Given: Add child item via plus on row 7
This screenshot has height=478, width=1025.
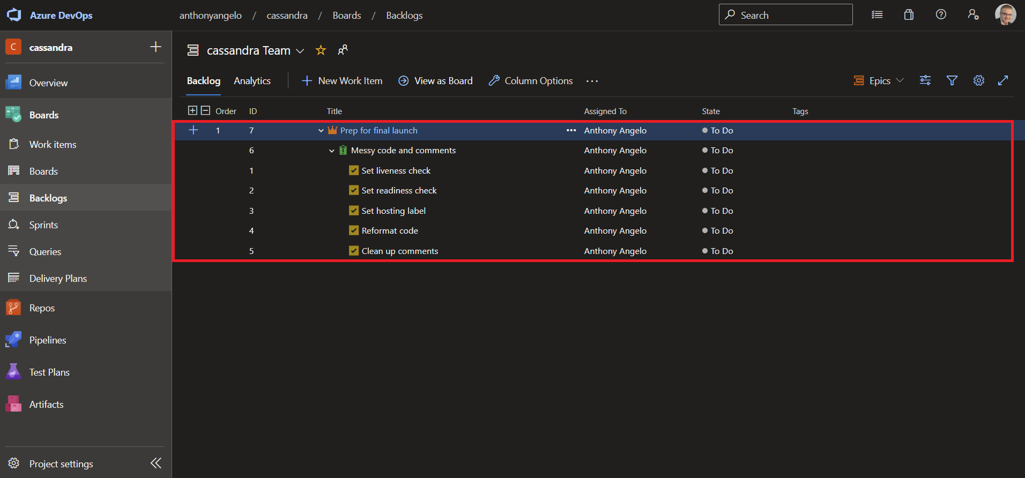Looking at the screenshot, I should coord(194,130).
